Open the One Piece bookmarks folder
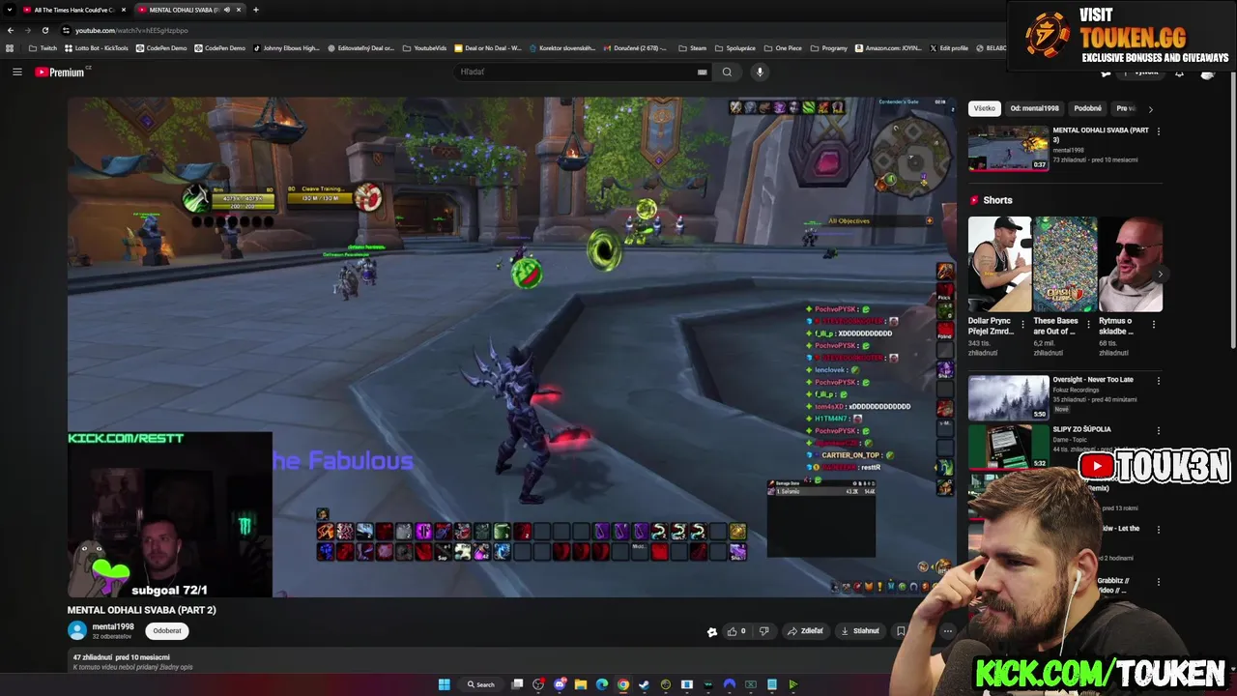1237x696 pixels. pyautogui.click(x=783, y=47)
